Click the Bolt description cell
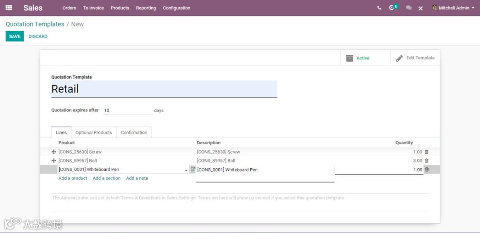The width and height of the screenshot is (480, 233). coord(216,161)
